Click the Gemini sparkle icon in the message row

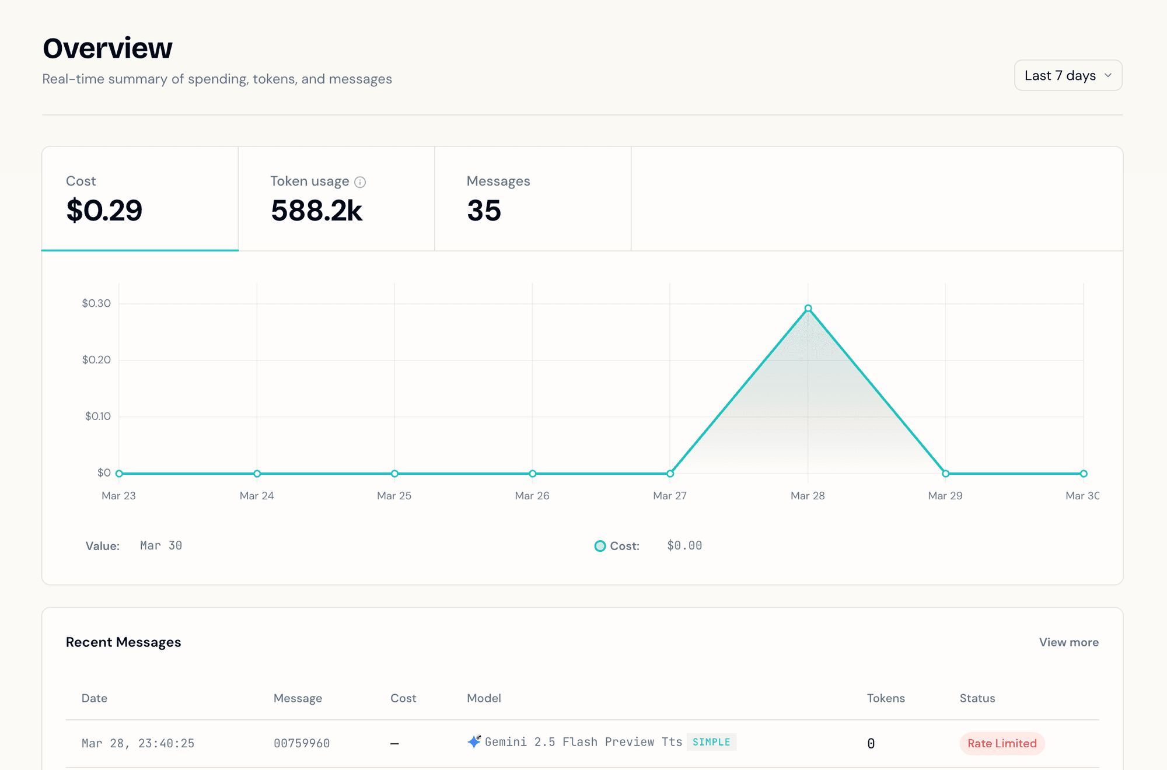pos(474,741)
